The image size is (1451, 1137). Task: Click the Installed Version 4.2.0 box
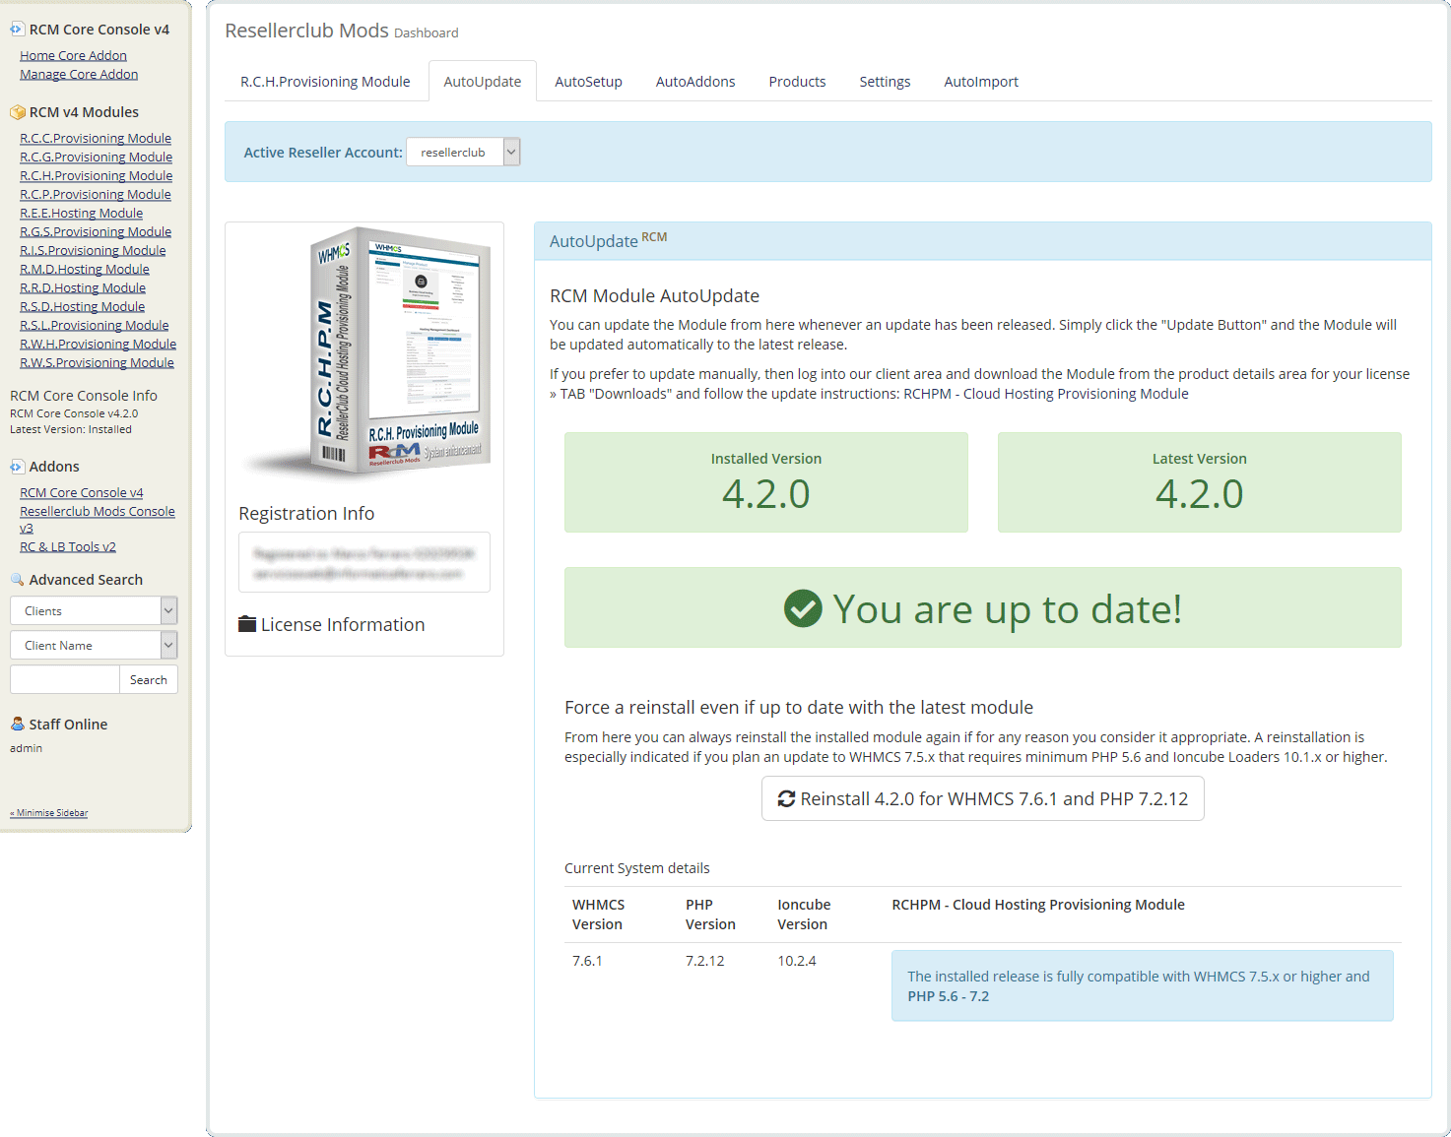coord(766,482)
